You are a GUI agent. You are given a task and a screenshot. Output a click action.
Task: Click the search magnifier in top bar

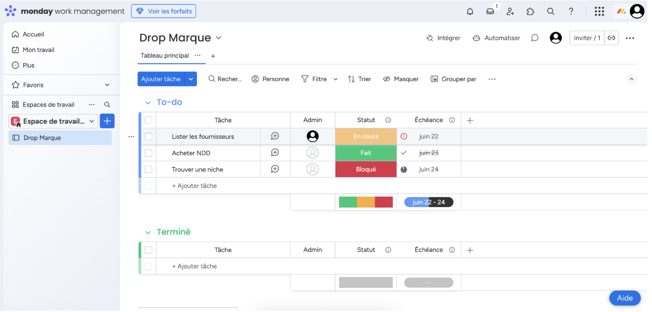tap(551, 11)
